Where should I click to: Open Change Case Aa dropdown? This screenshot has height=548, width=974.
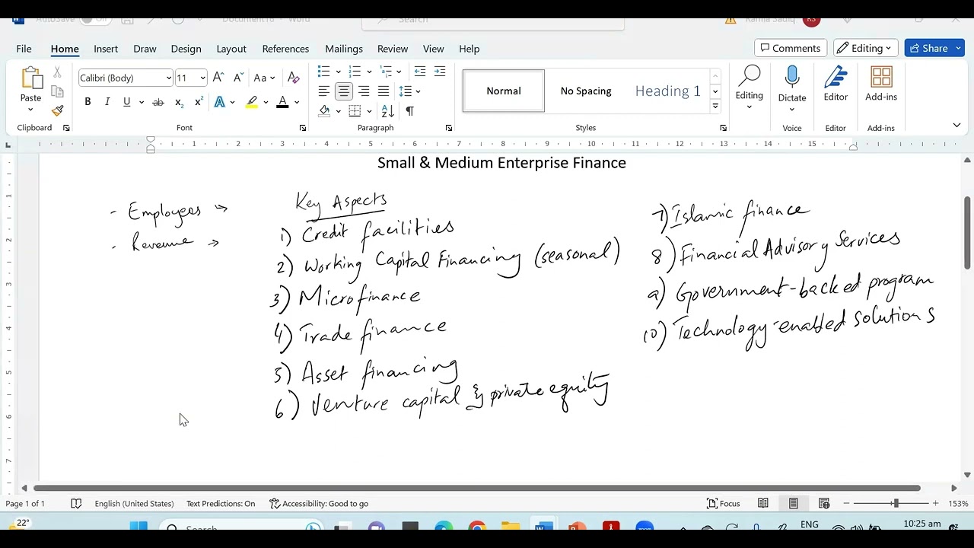point(265,78)
